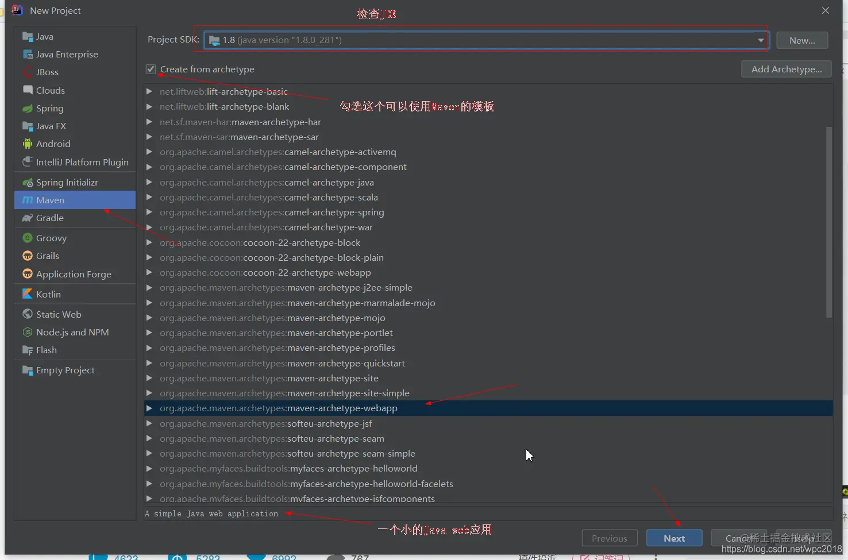Pick the JBoss icon in sidebar
The width and height of the screenshot is (848, 560).
tap(28, 72)
